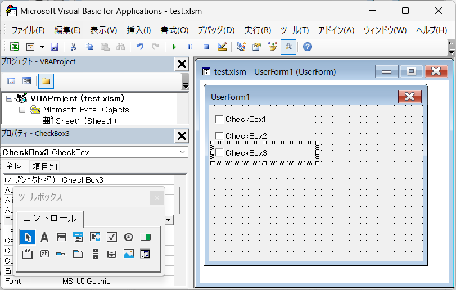Viewport: 456px width, 290px height.
Task: Click the Paste toolbar icon
Action: click(x=105, y=47)
